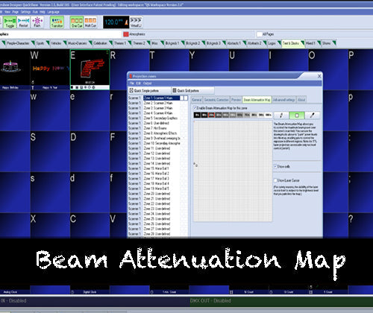Click the 120.0 BPM tempo display
373x313 pixels.
113,22
